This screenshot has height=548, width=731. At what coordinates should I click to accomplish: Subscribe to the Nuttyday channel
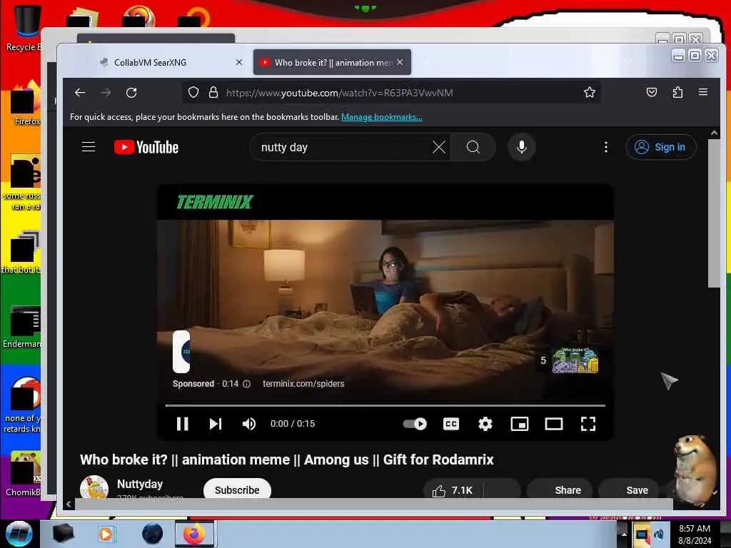tap(237, 489)
